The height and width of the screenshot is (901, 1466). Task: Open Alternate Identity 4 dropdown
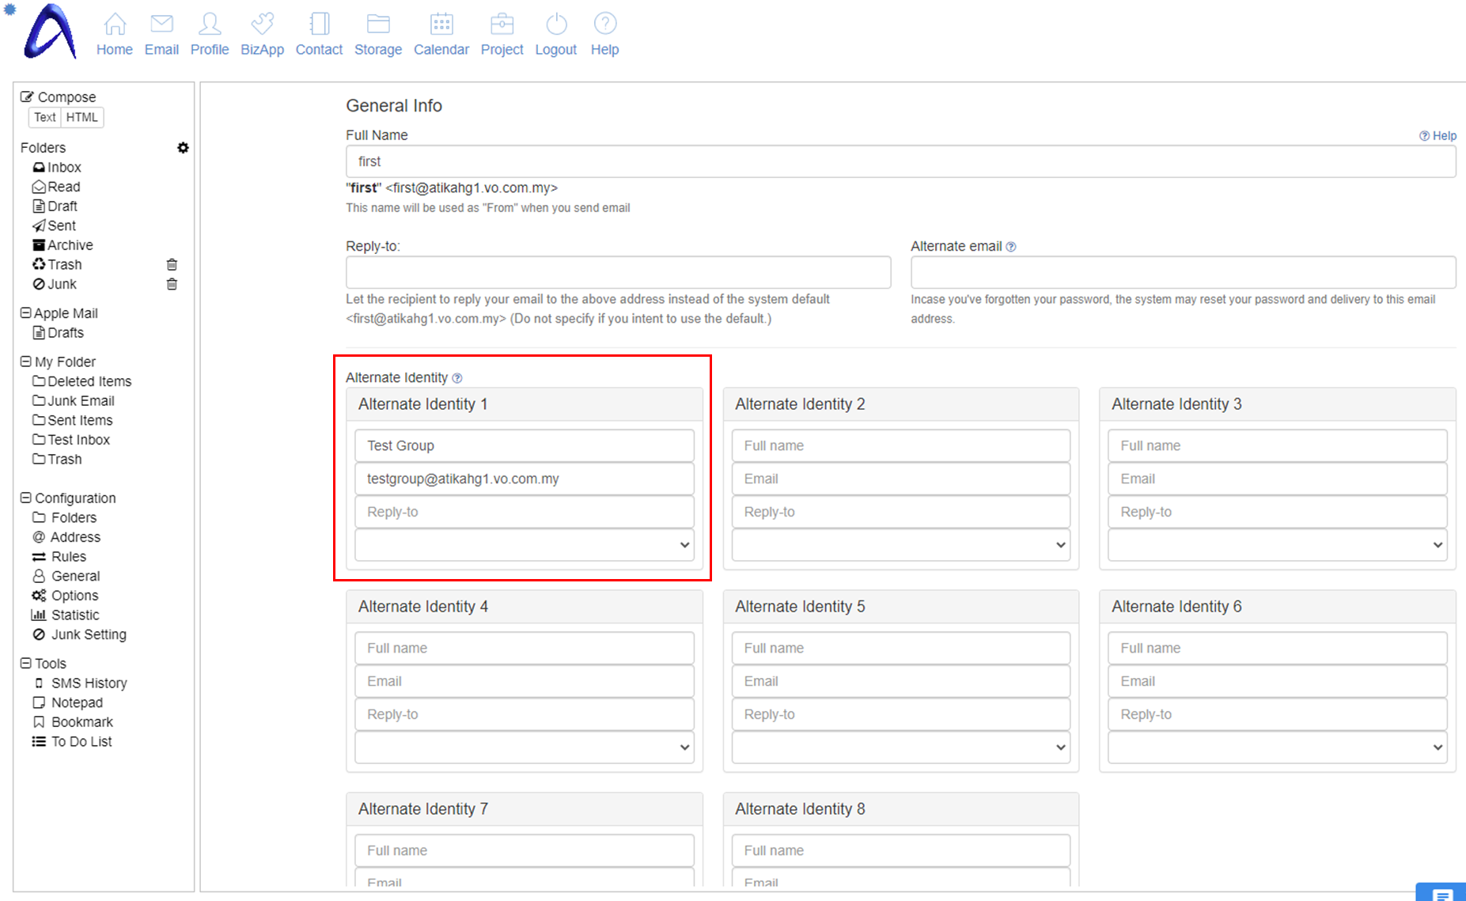[525, 748]
